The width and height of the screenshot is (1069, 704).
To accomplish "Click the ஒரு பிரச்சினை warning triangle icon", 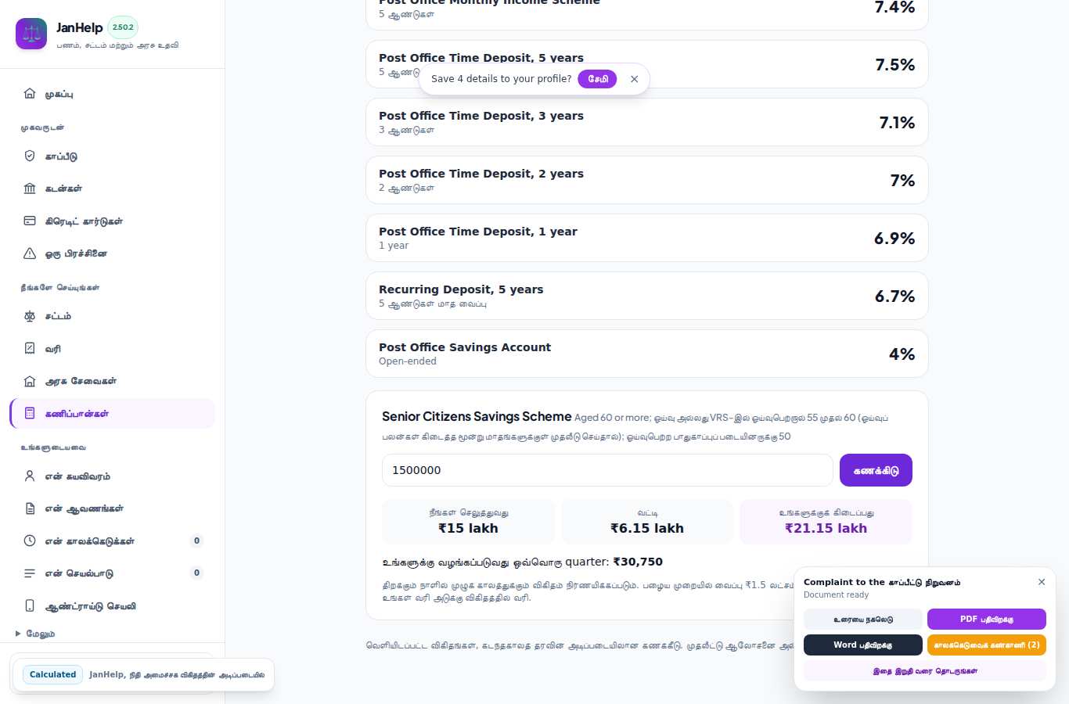I will [x=30, y=253].
